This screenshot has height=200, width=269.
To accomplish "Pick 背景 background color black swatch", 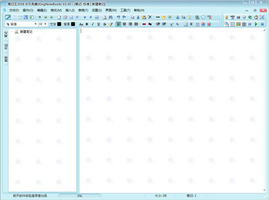I will tap(73, 24).
